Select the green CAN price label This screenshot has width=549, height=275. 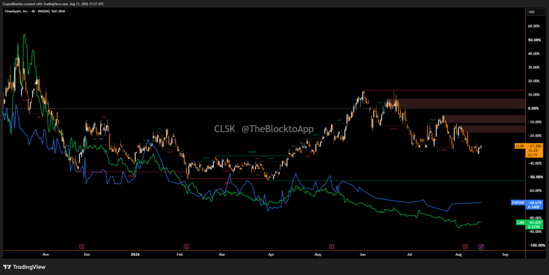pos(521,222)
